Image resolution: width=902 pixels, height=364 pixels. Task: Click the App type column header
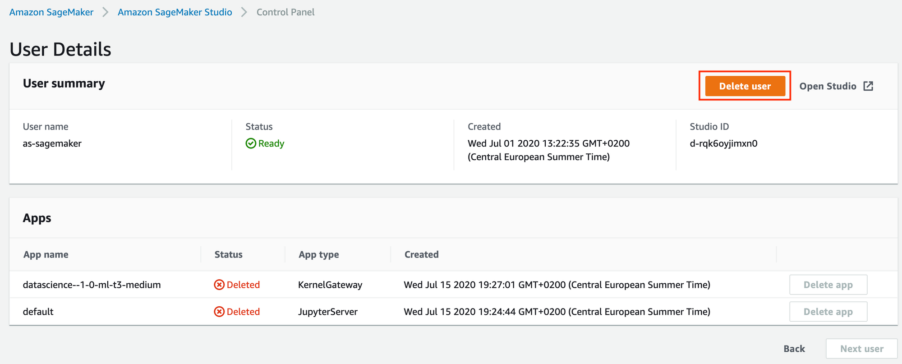pos(319,254)
